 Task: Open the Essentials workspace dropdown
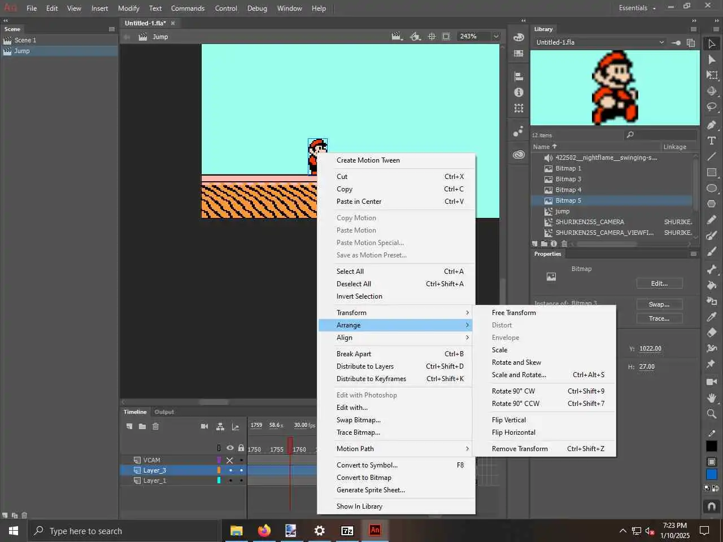[637, 8]
